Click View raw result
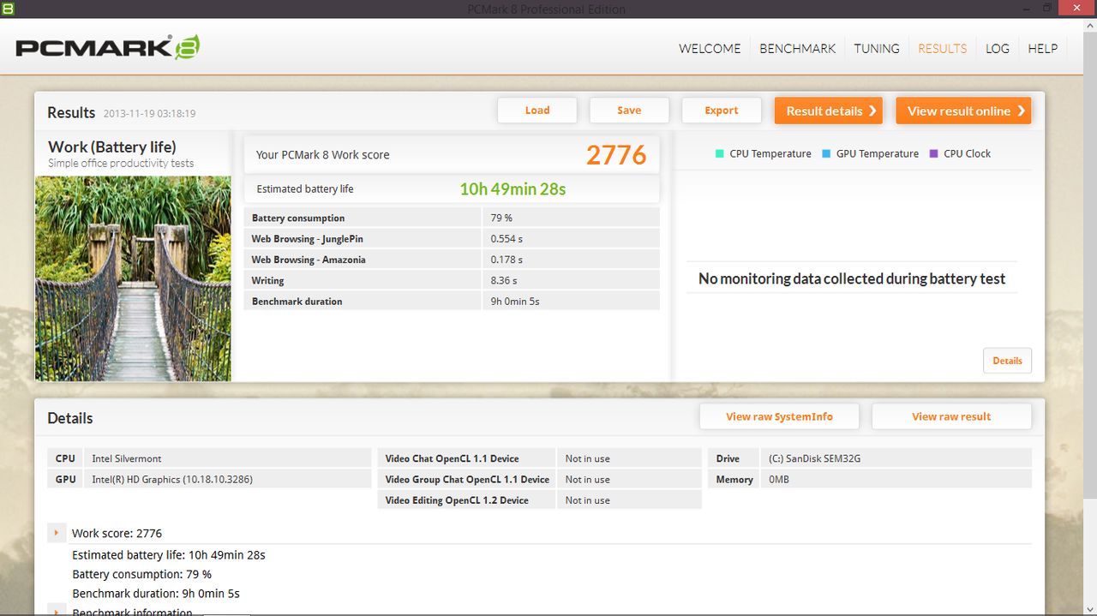Viewport: 1097px width, 616px height. [x=951, y=416]
